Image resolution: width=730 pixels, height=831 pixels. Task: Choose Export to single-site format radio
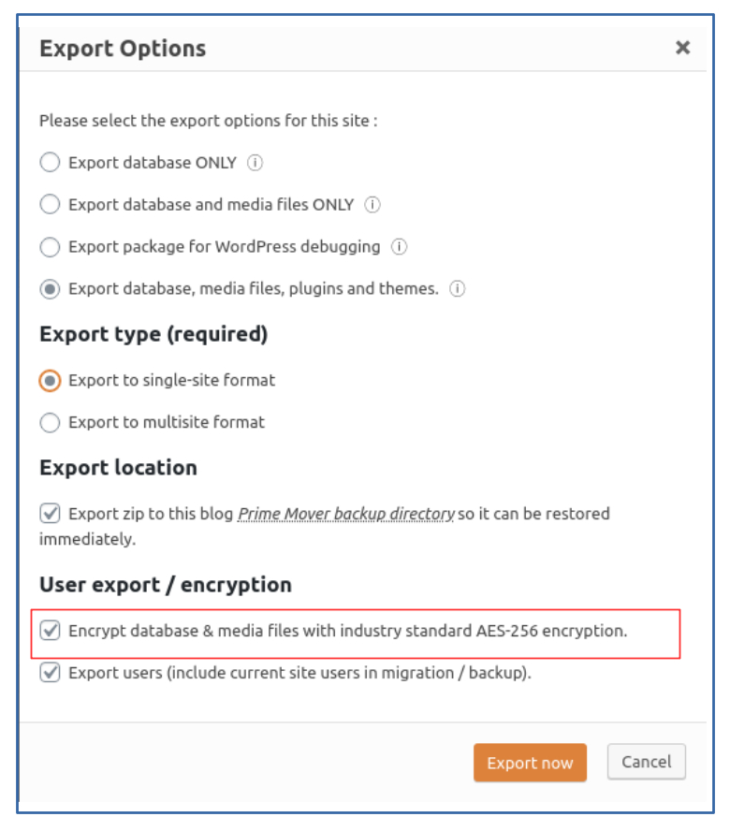click(50, 381)
